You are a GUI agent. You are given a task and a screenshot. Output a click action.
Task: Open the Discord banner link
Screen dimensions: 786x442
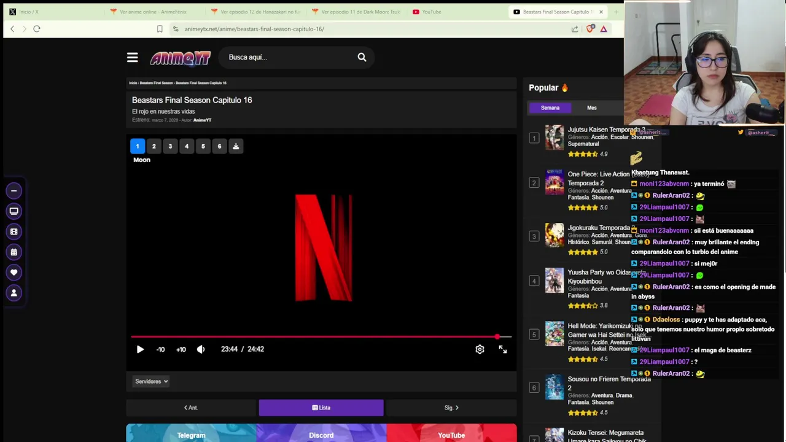click(321, 434)
